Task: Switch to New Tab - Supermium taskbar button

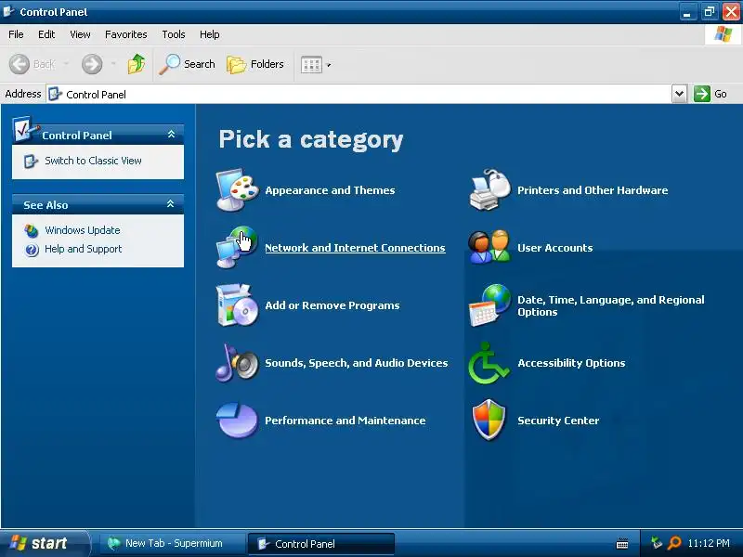Action: (x=172, y=543)
